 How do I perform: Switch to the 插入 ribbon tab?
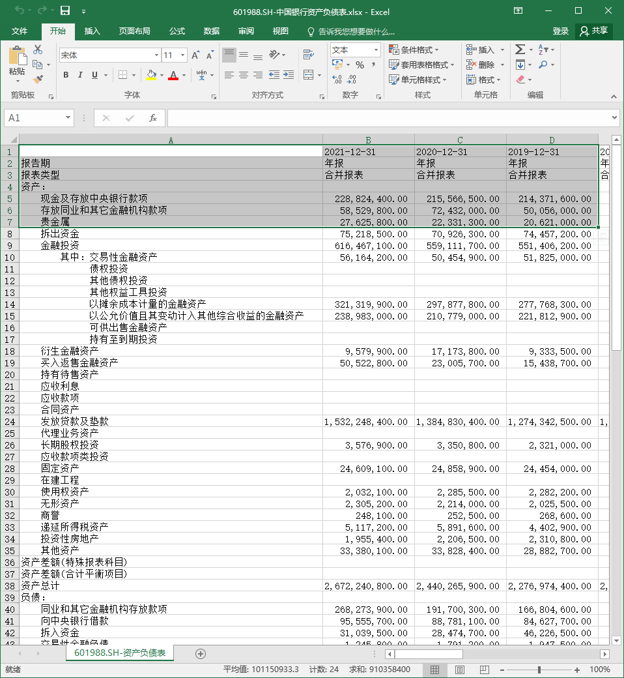point(92,31)
